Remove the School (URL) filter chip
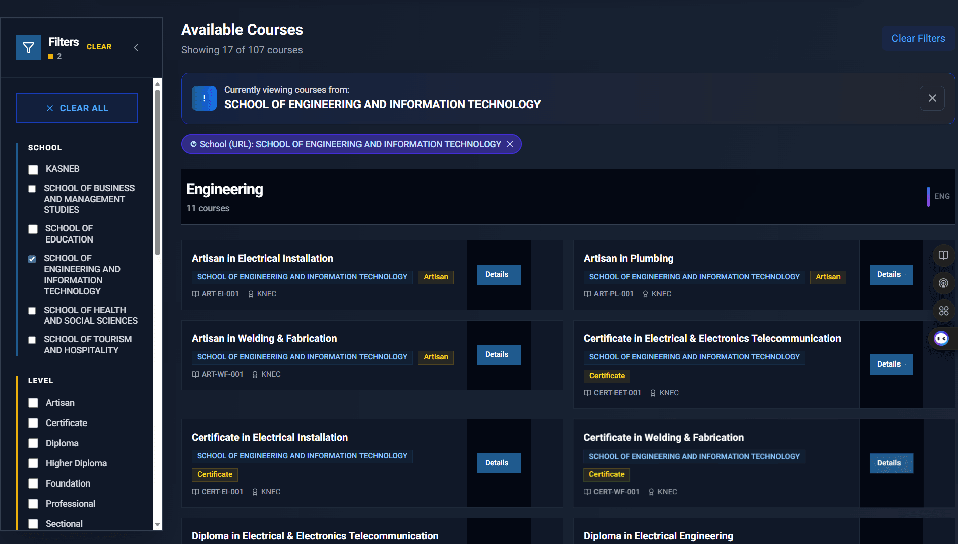This screenshot has height=544, width=958. click(x=510, y=144)
